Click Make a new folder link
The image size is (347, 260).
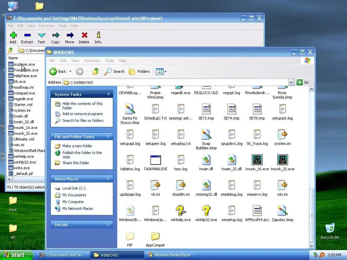click(x=77, y=146)
